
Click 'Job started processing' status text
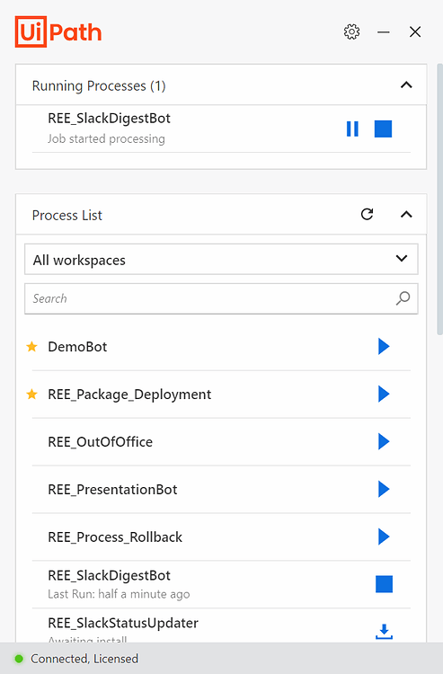pos(106,138)
